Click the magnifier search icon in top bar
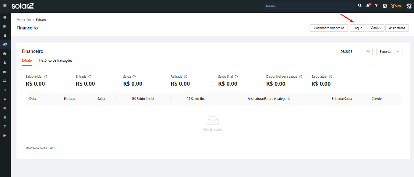This screenshot has height=177, width=414. point(360,6)
